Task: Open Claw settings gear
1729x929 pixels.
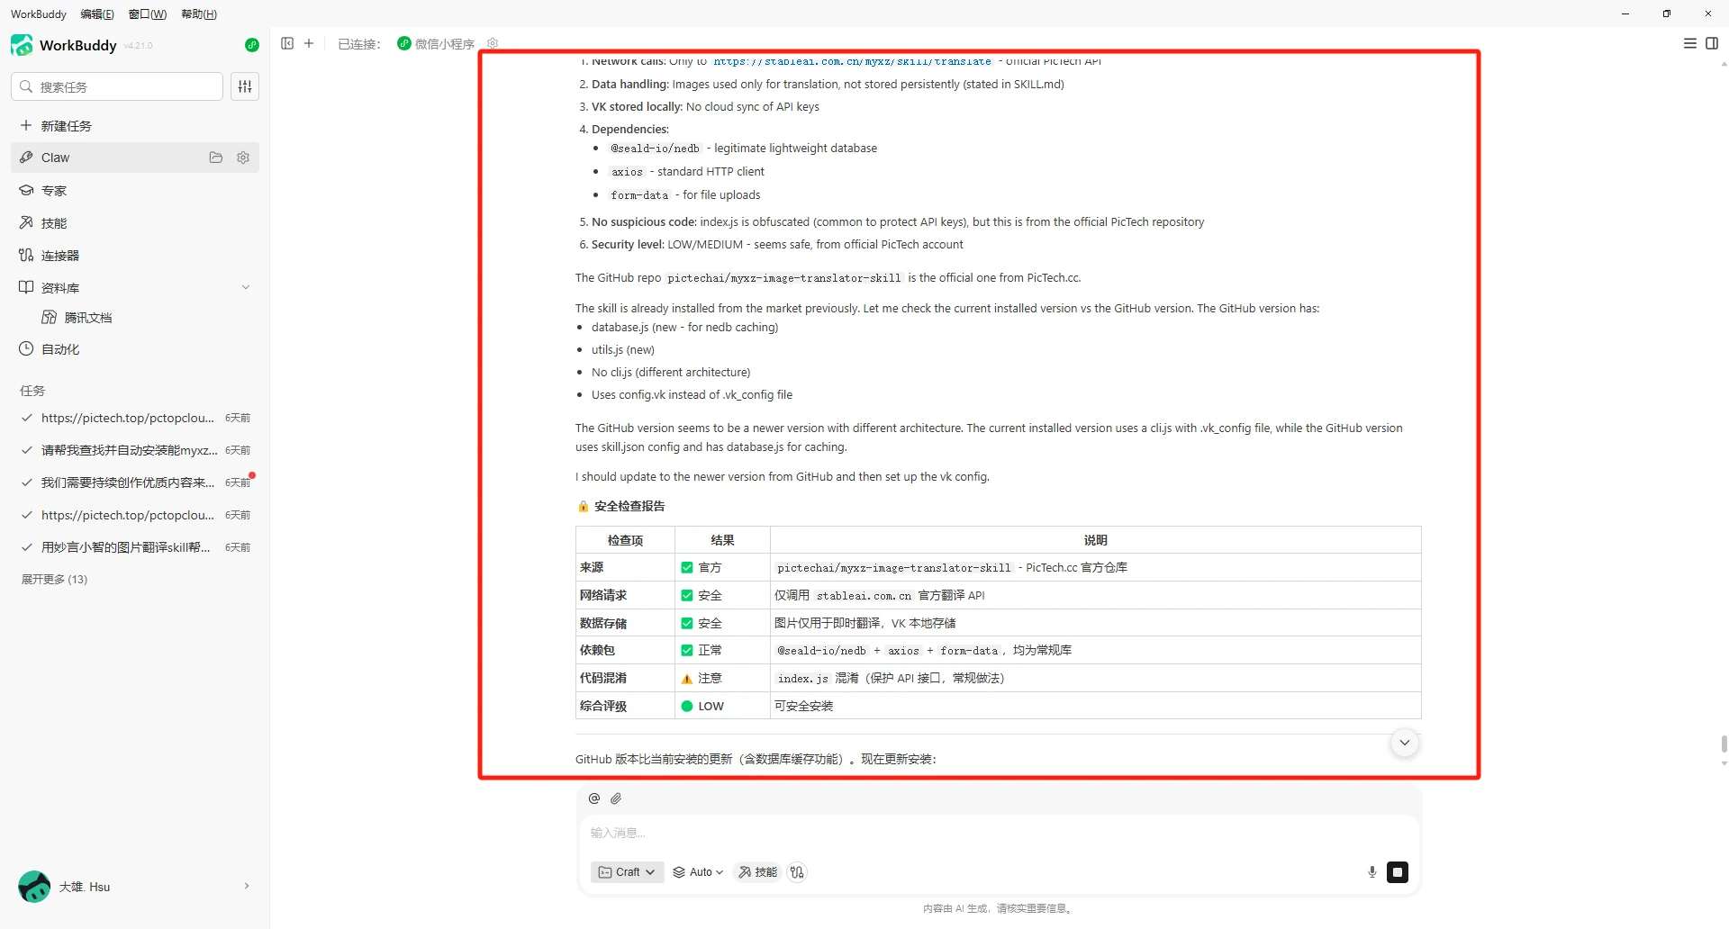Action: click(x=243, y=158)
